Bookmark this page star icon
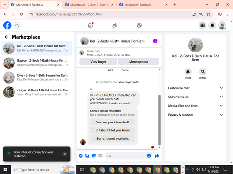Viewport: 233px width, 174px height. [208, 14]
